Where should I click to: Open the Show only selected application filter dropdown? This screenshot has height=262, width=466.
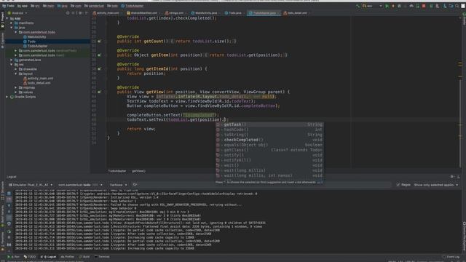436,185
